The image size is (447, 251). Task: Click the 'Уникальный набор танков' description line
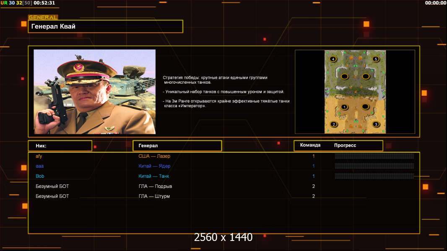[x=223, y=92]
